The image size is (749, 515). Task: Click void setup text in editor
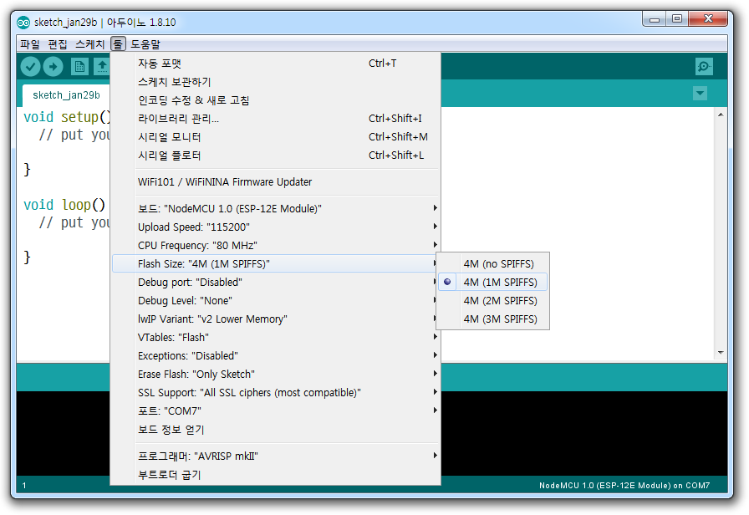[x=67, y=117]
